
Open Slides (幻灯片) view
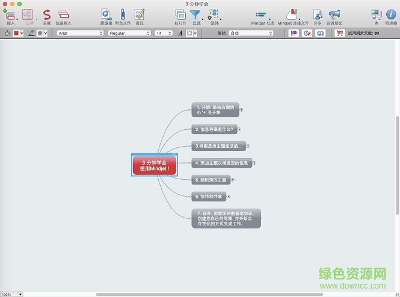click(180, 14)
